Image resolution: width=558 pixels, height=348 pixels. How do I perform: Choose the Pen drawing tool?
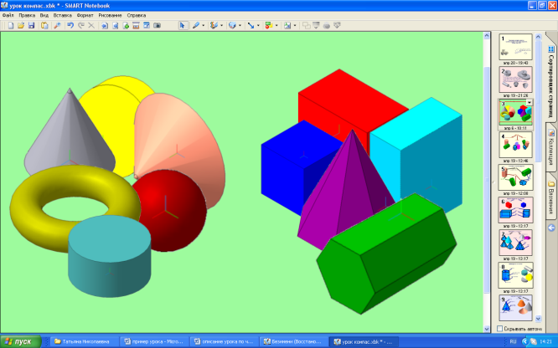196,25
